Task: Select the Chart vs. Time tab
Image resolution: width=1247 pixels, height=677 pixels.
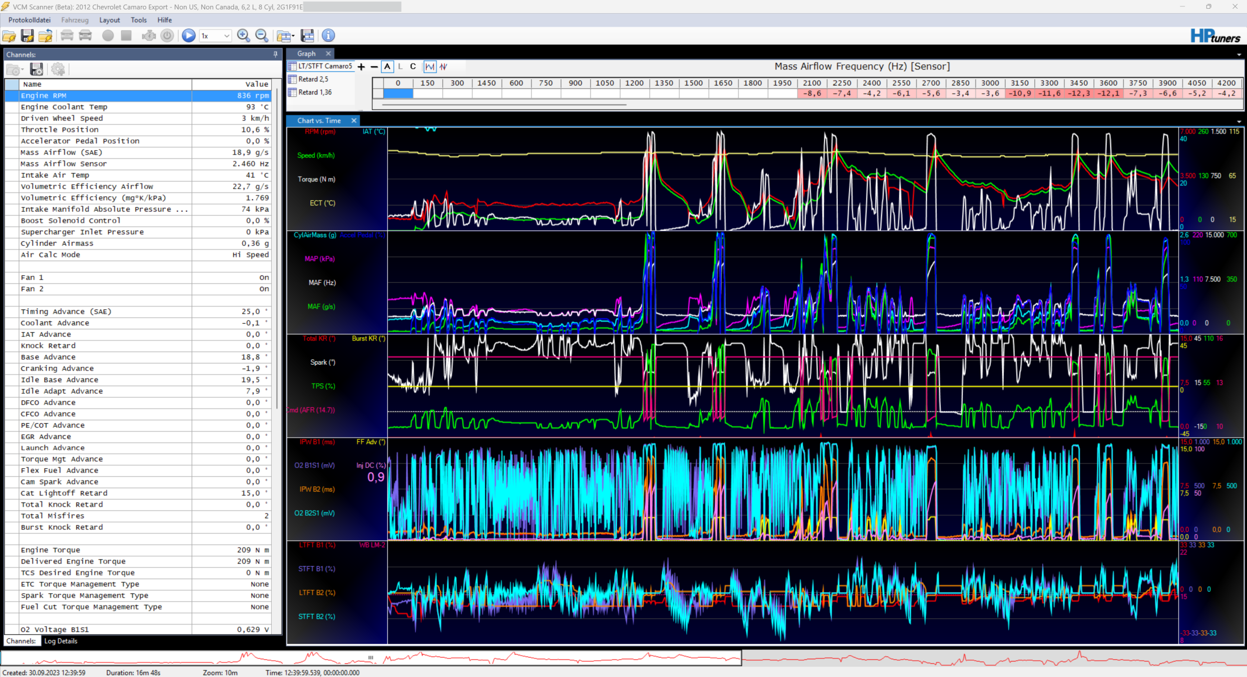Action: [x=319, y=120]
